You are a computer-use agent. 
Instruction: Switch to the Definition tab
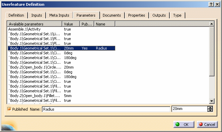pyautogui.click(x=16, y=15)
